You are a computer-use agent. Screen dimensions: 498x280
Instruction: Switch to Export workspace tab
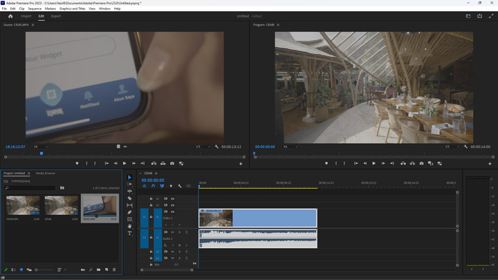click(56, 16)
